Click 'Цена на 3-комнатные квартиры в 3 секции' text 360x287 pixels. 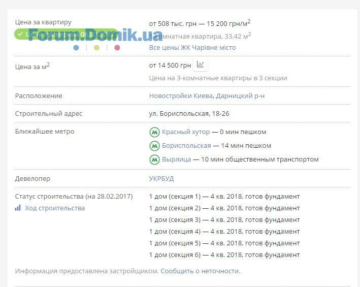[x=218, y=78]
